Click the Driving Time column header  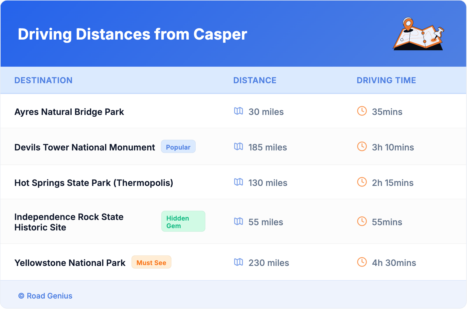pyautogui.click(x=386, y=80)
